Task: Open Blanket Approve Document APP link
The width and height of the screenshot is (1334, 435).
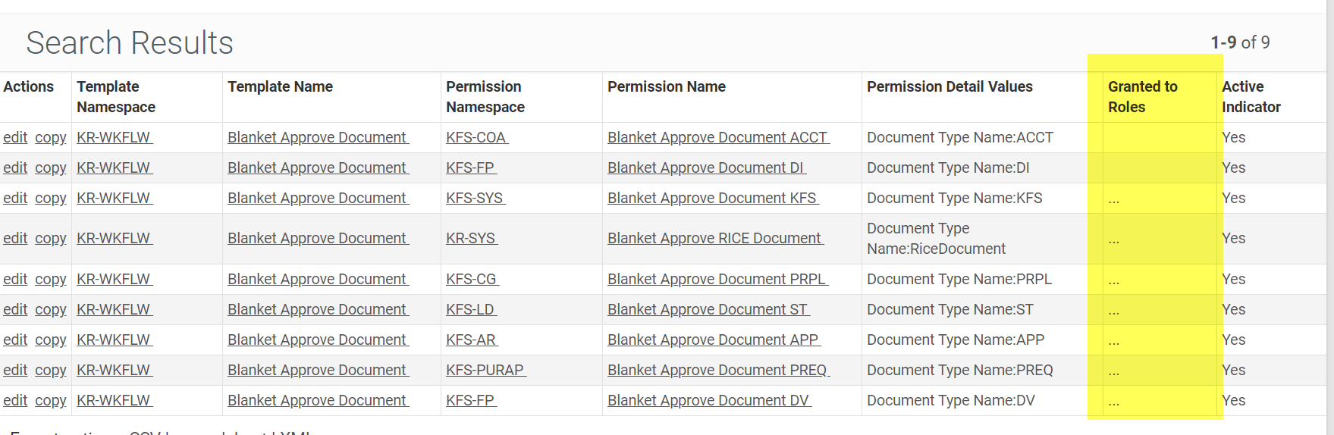Action: click(714, 340)
